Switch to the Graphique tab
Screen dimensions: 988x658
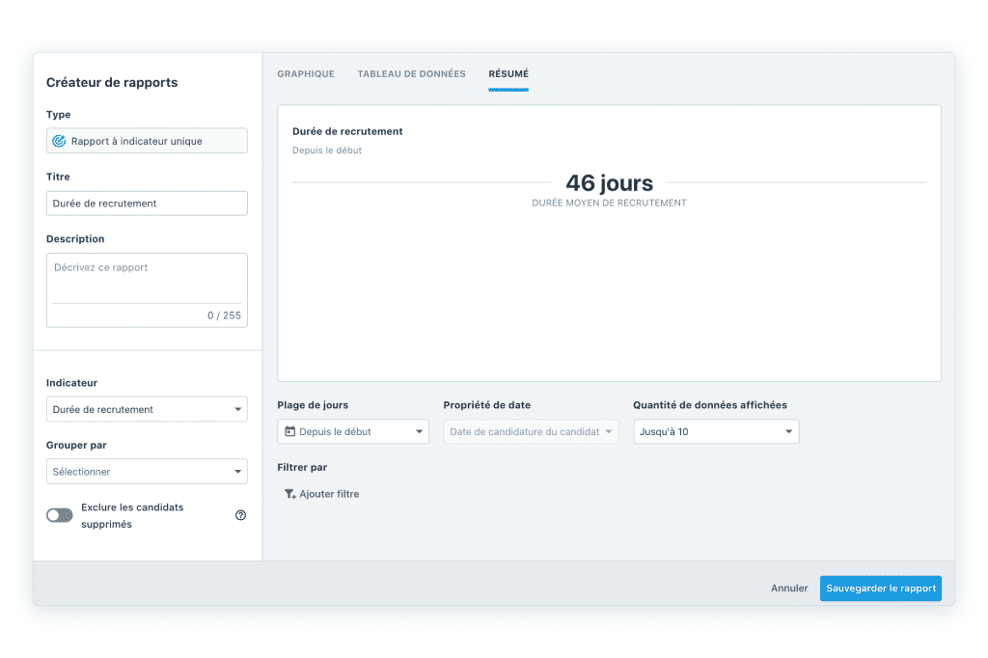click(x=306, y=74)
